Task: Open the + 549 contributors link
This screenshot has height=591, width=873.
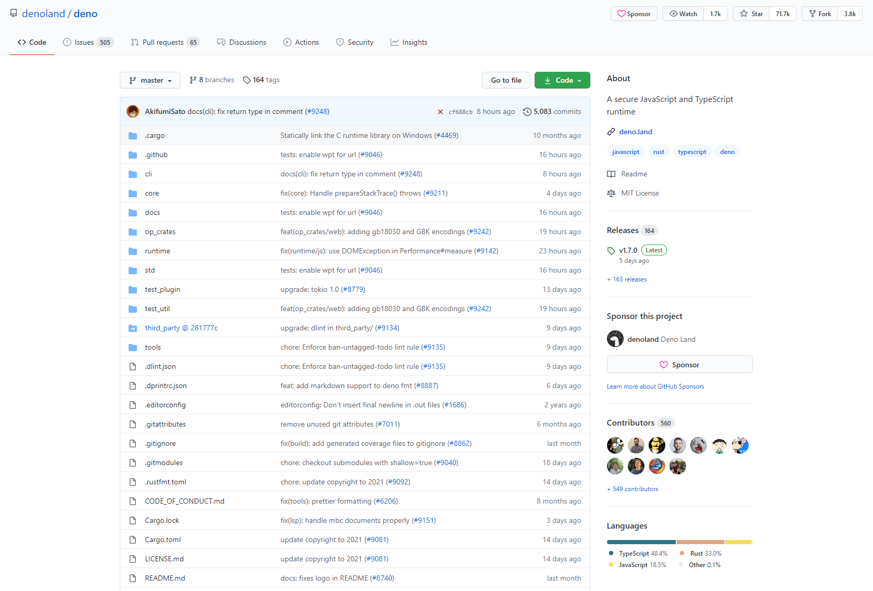Action: pos(632,489)
